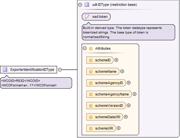Click the orange @ icon beside Attributes

91,48
